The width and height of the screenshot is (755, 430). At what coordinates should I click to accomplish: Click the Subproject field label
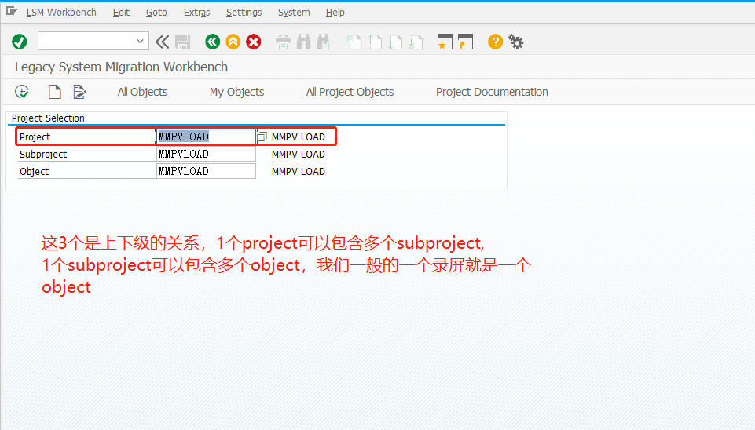click(x=43, y=155)
